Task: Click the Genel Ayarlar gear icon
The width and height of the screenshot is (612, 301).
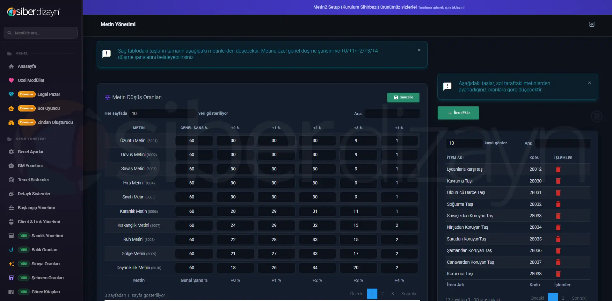Action: tap(11, 152)
